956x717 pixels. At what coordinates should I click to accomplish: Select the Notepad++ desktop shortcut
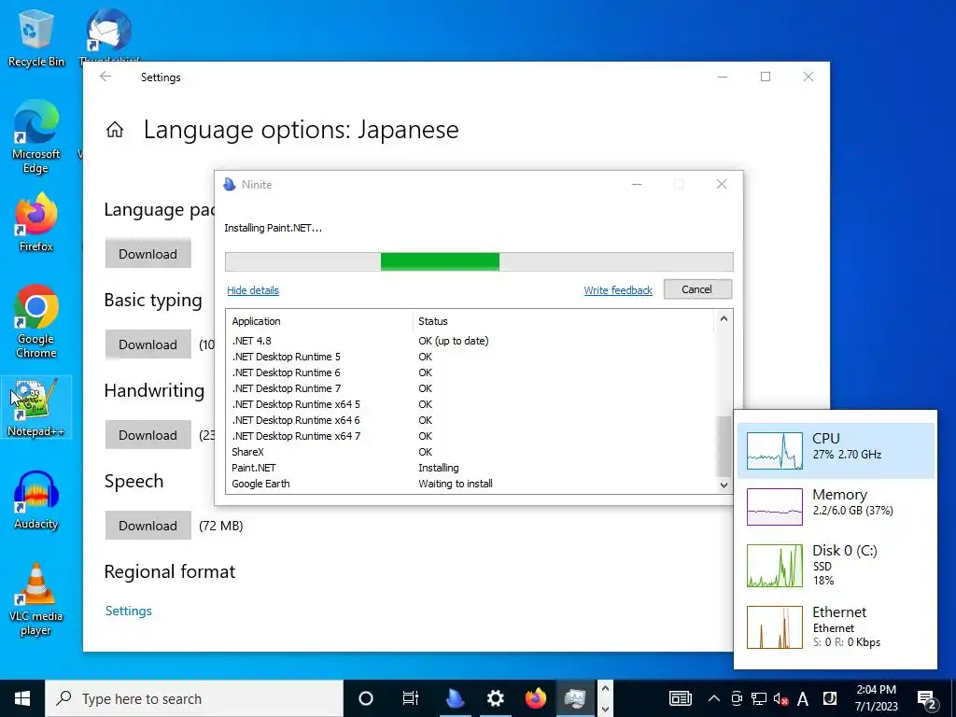(x=36, y=407)
